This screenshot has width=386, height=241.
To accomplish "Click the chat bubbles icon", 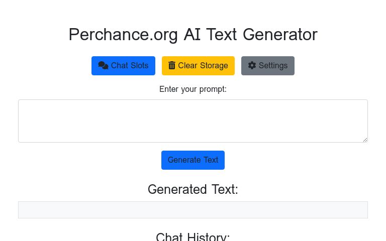I will tap(103, 65).
